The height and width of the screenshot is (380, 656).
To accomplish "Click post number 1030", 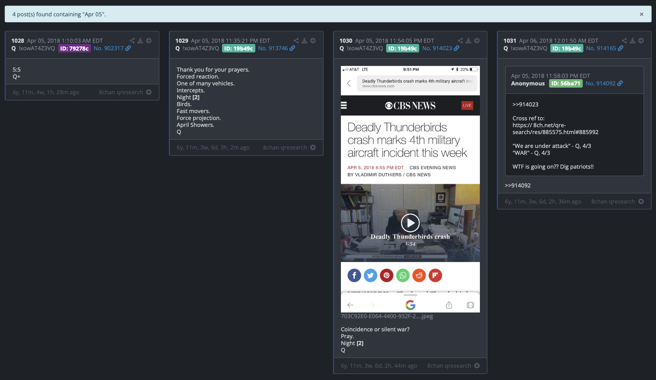I will tap(346, 41).
